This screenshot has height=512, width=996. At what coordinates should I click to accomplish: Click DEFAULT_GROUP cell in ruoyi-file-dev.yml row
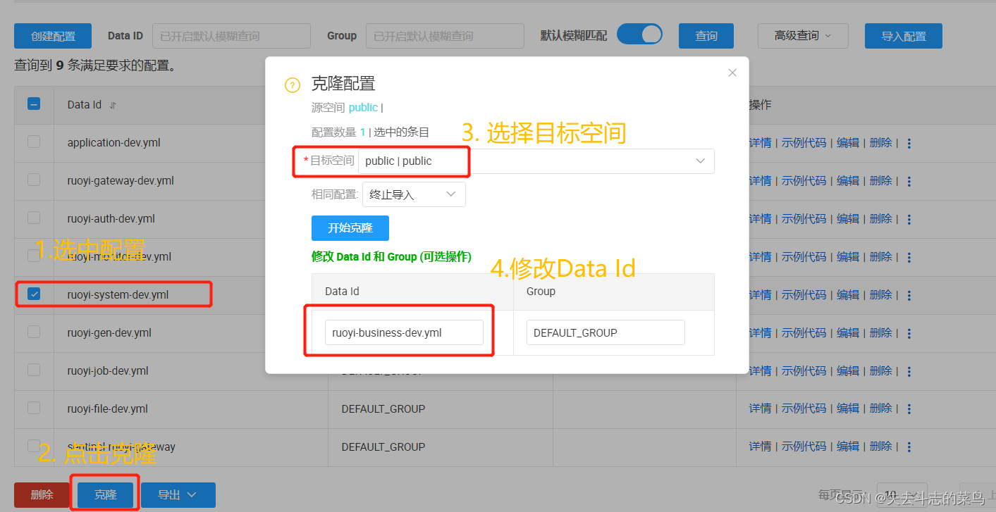383,409
